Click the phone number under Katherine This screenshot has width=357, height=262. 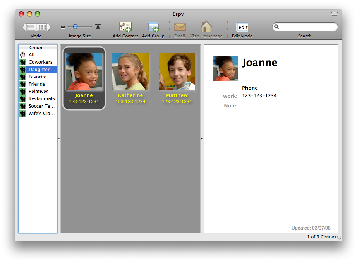click(x=130, y=102)
